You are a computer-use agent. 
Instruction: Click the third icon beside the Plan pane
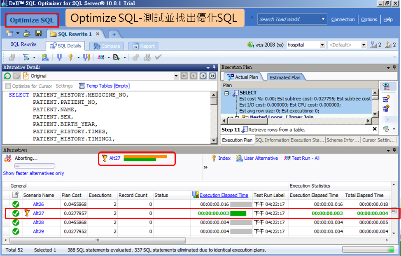(386, 108)
